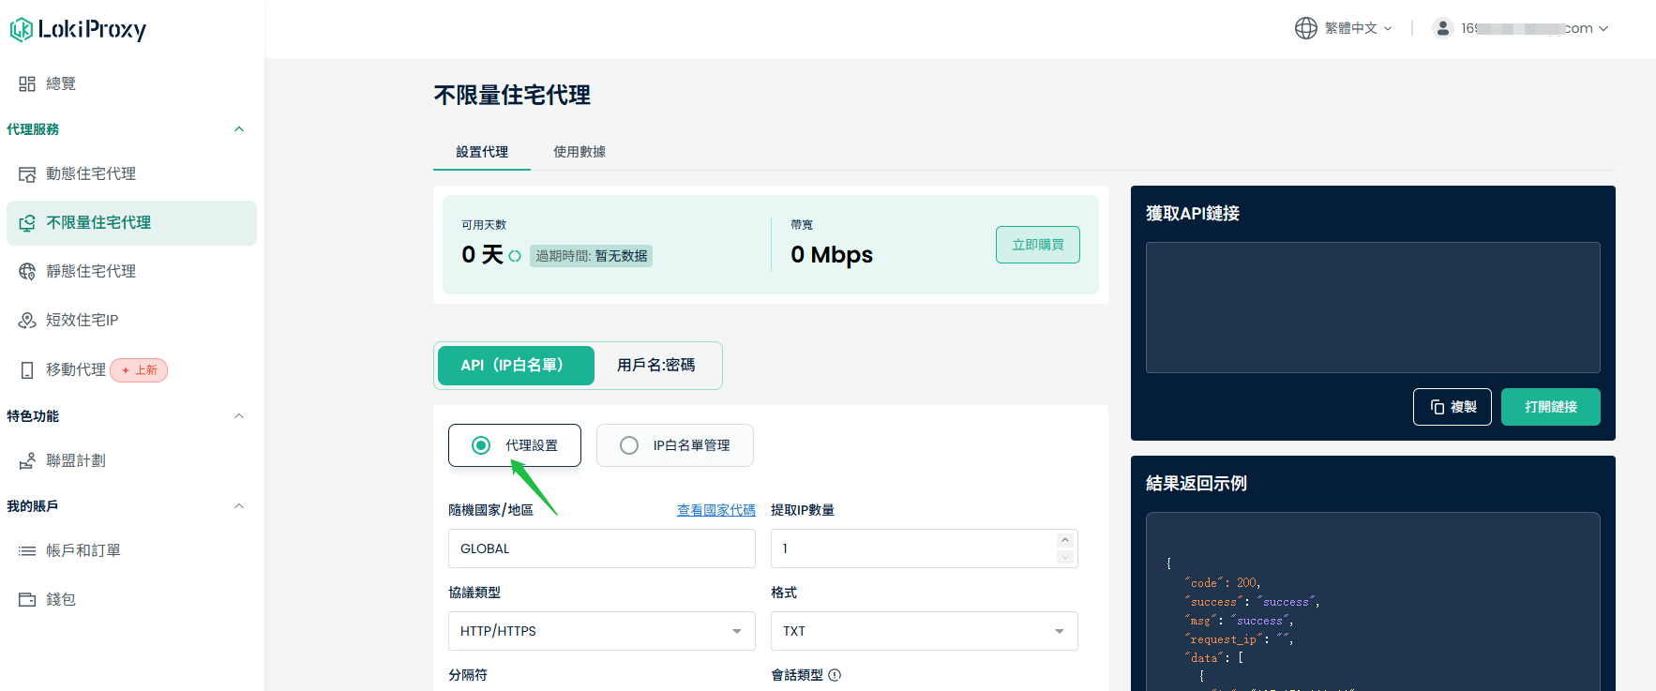Switch to API (IP白名單) mode
Screen dimensions: 1656x691
(515, 366)
